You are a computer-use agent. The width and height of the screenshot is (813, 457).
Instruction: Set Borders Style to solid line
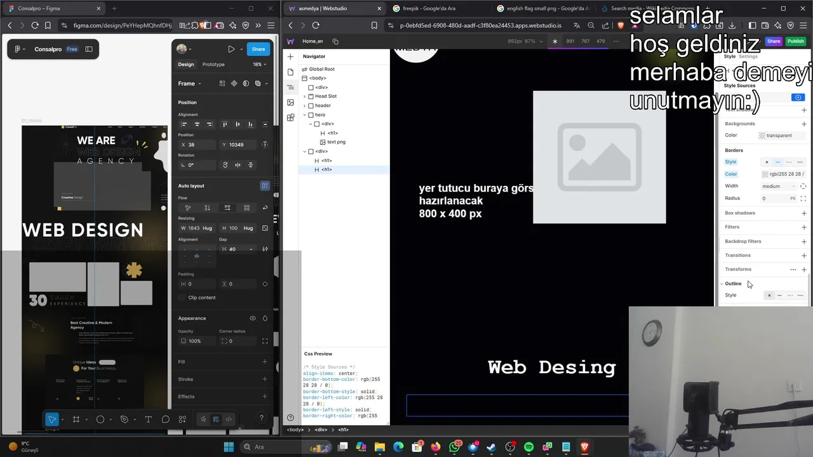click(777, 162)
